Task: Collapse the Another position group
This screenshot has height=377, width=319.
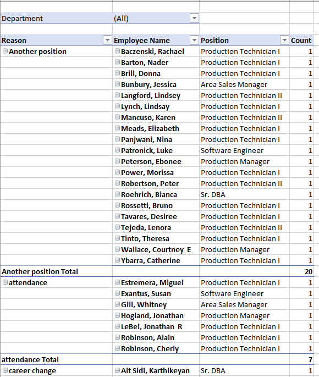Action: pos(5,51)
